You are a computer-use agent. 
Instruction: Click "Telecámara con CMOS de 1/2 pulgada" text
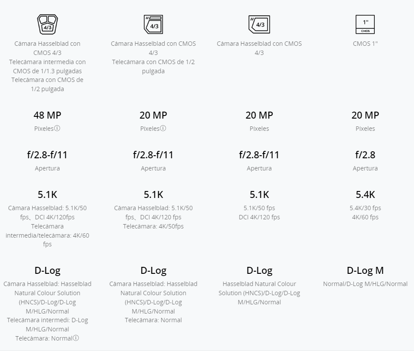coord(153,66)
